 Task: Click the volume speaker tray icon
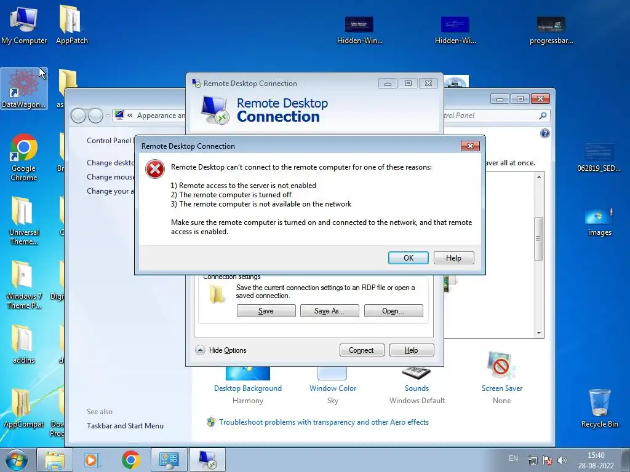coord(562,460)
